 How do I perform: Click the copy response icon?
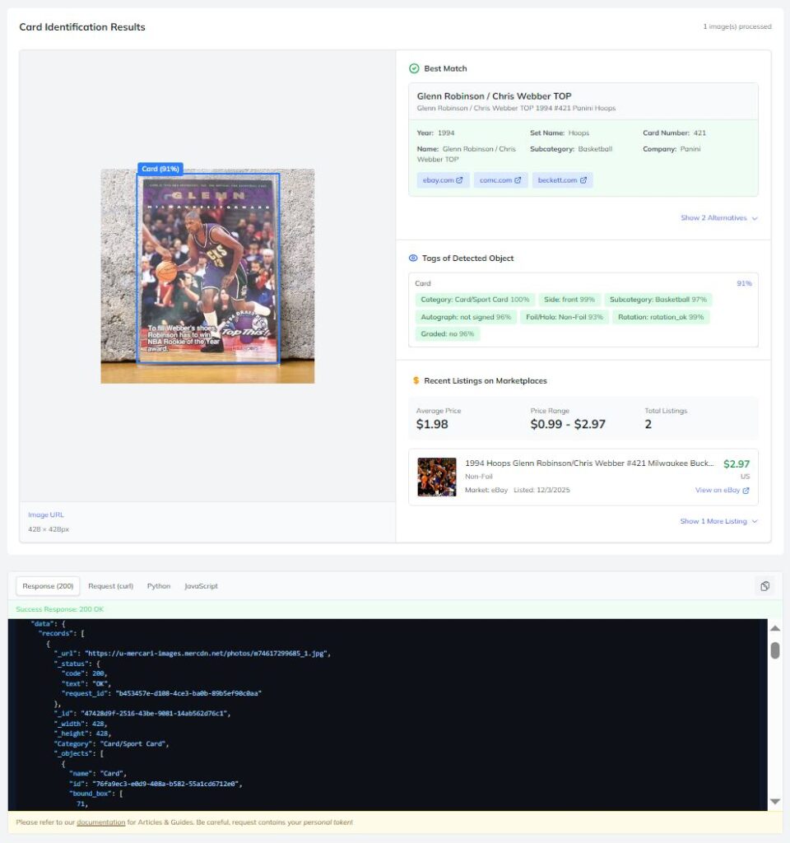[764, 586]
